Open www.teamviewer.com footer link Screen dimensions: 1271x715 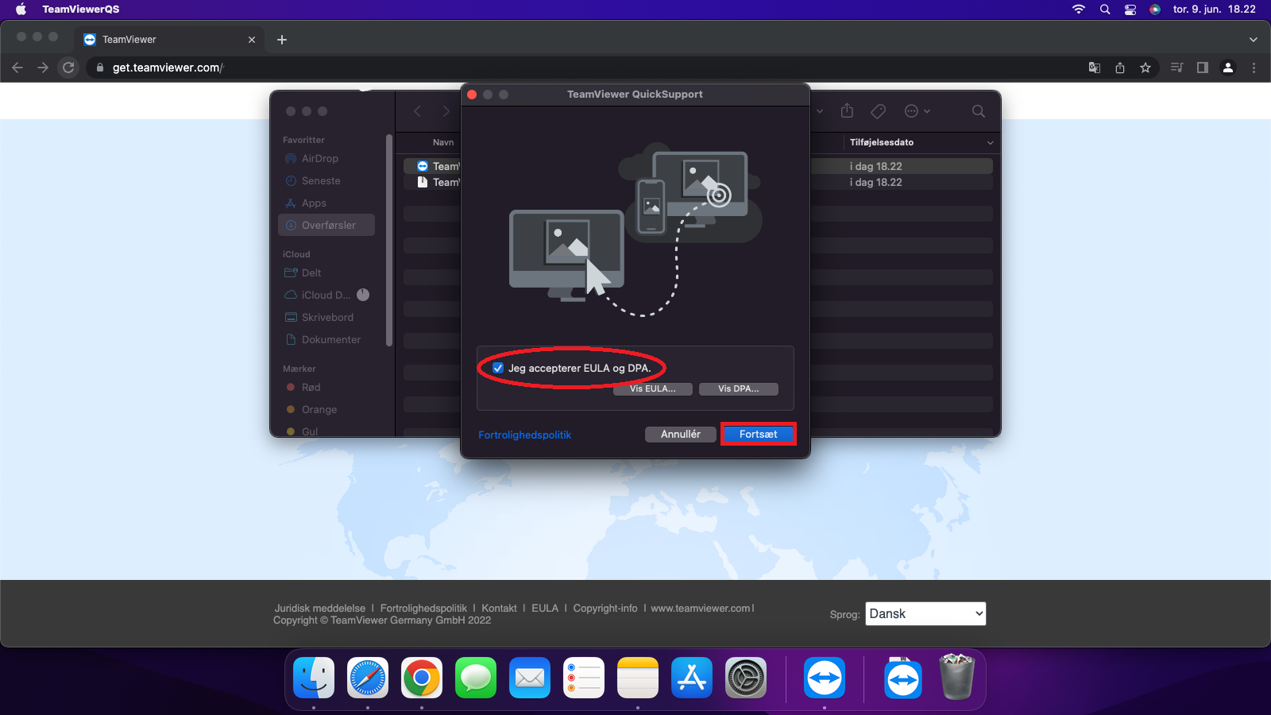701,609
